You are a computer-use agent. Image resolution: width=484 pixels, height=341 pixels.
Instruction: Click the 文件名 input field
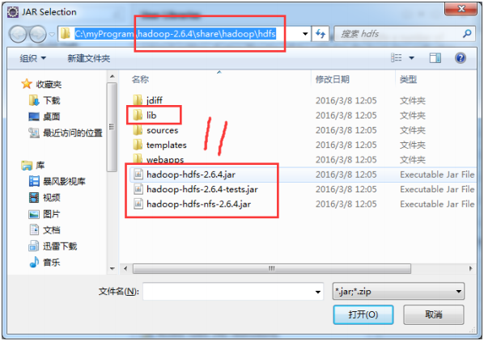(233, 291)
